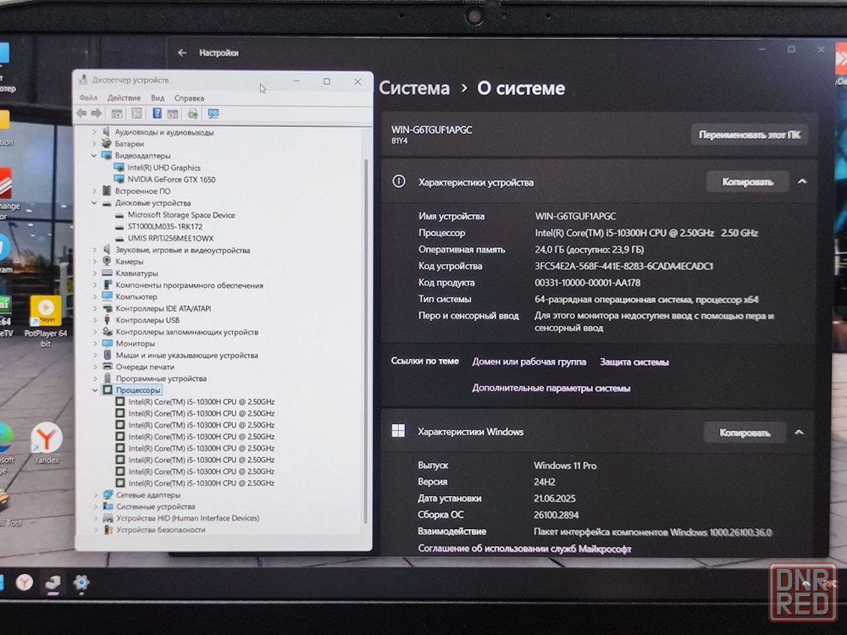847x635 pixels.
Task: Click the OS build value 26100.2894
Action: tap(556, 515)
